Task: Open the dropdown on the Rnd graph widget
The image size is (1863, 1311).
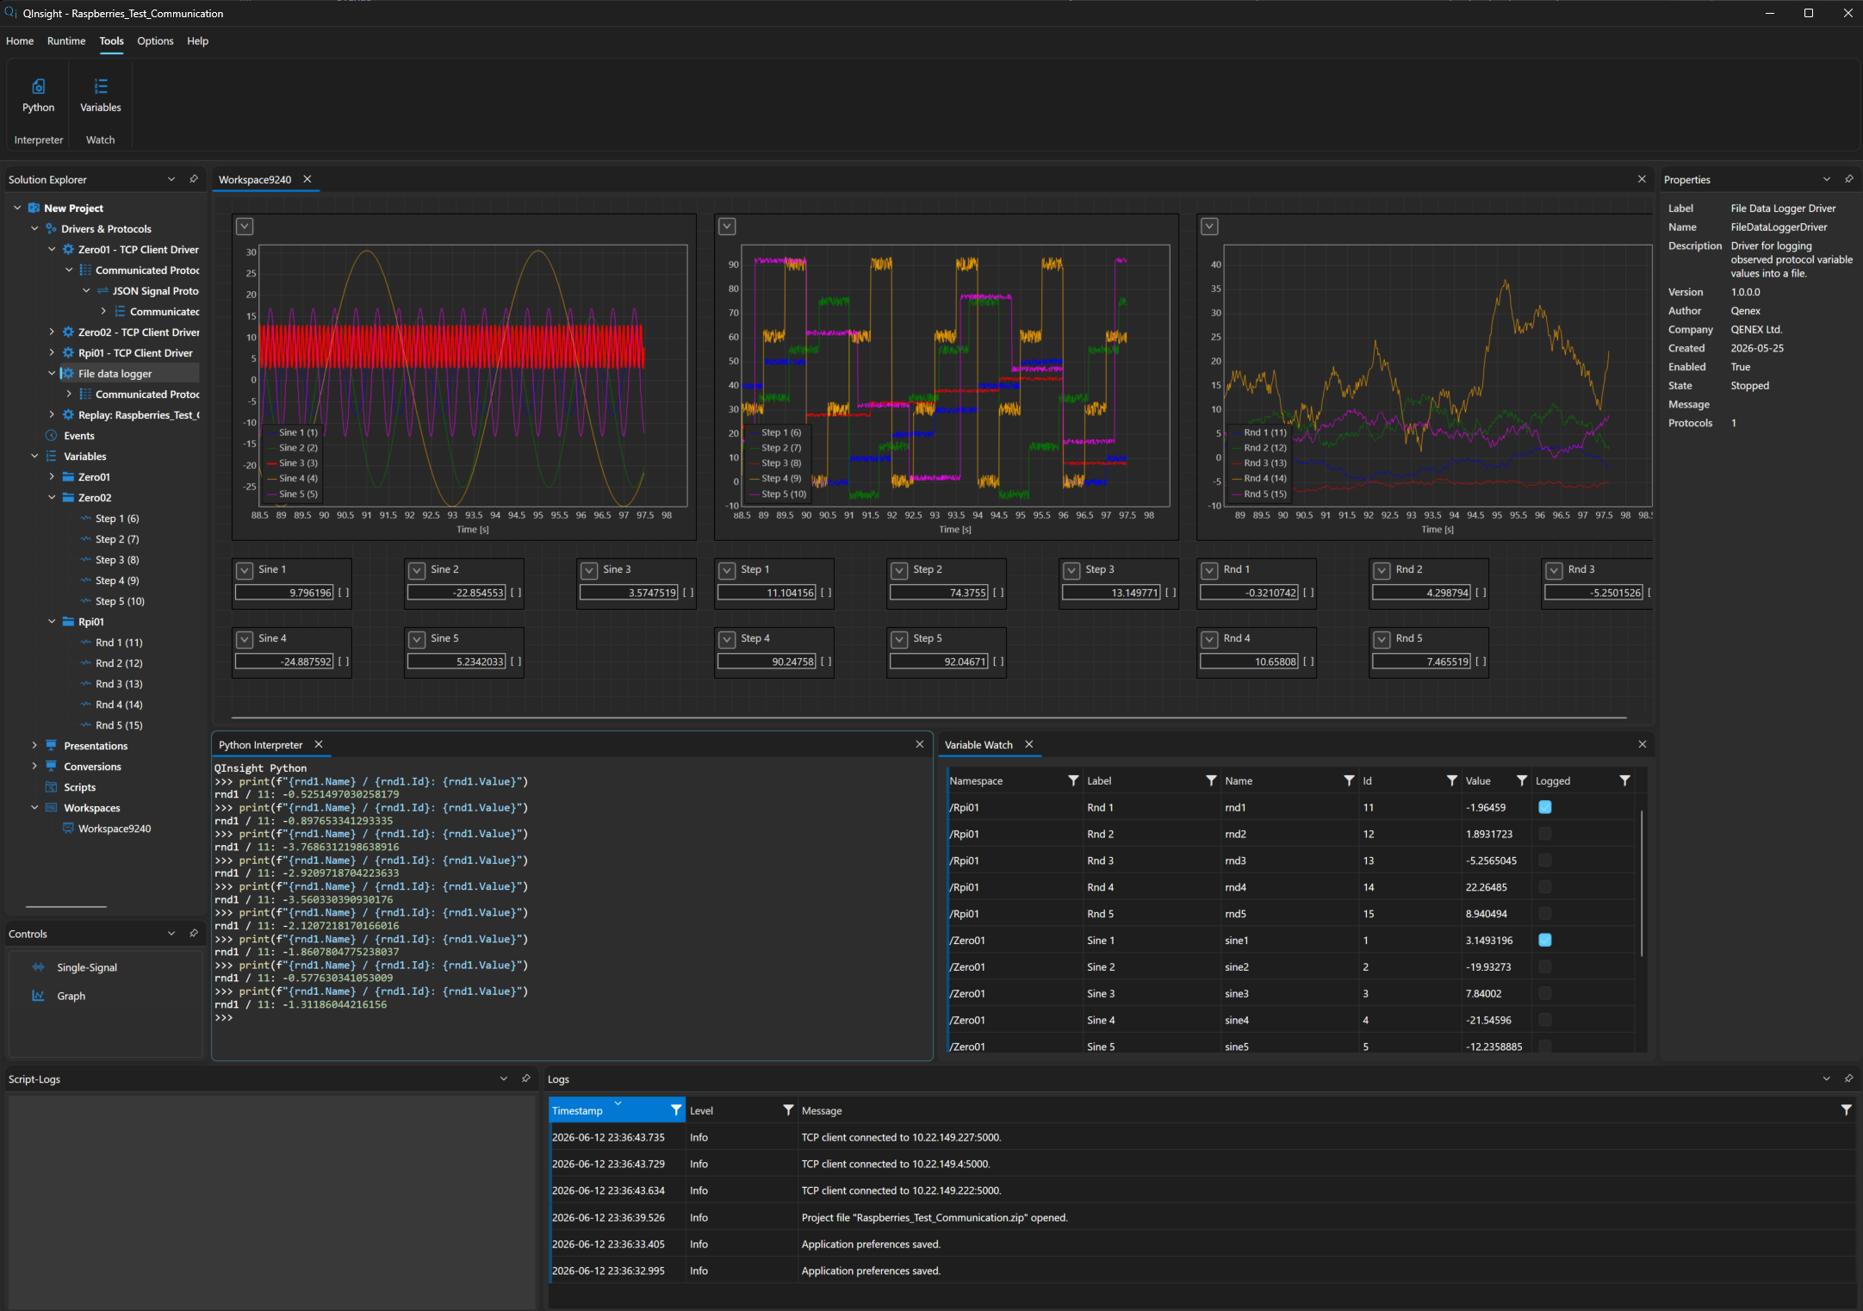Action: pyautogui.click(x=1209, y=226)
